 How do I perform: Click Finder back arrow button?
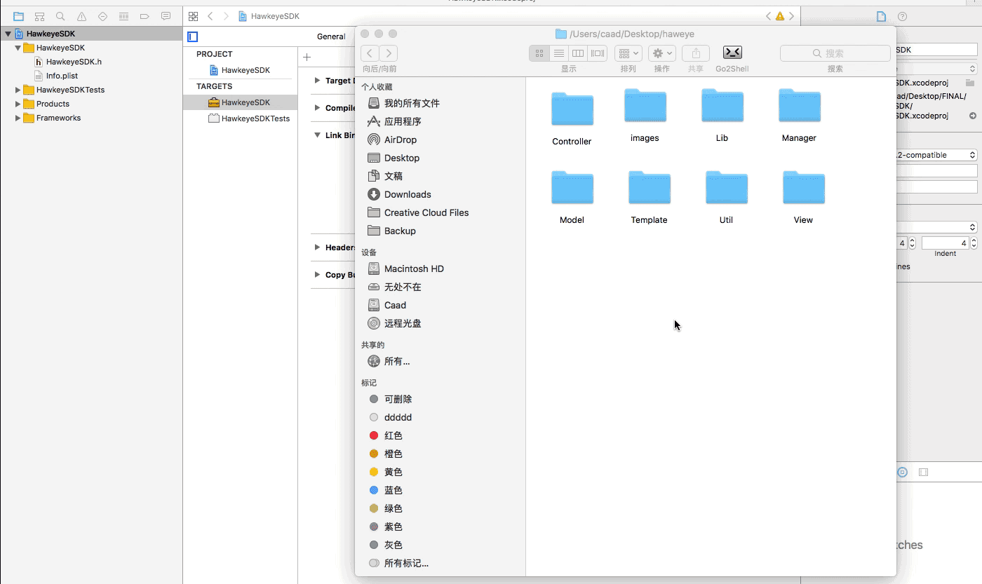[x=370, y=53]
